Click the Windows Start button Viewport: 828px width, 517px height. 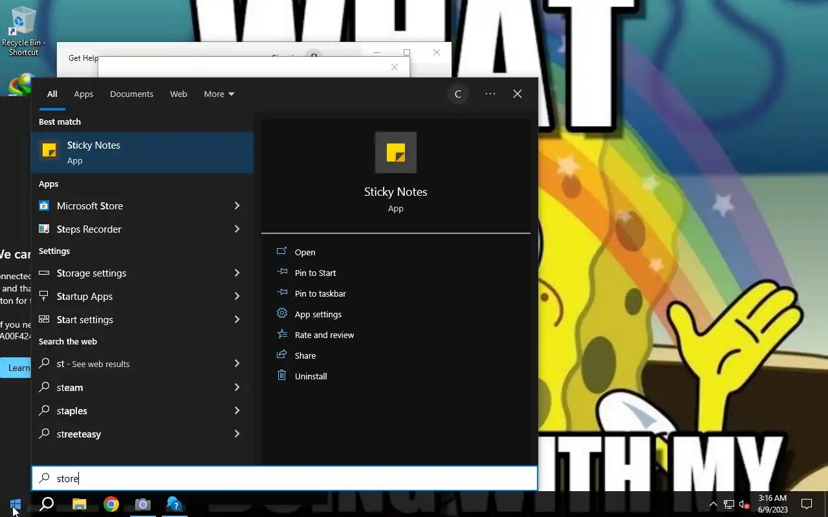coord(16,504)
